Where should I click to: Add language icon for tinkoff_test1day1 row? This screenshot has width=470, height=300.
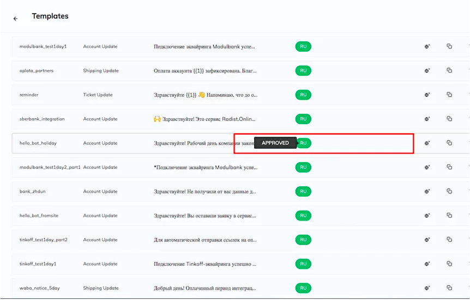pyautogui.click(x=427, y=264)
